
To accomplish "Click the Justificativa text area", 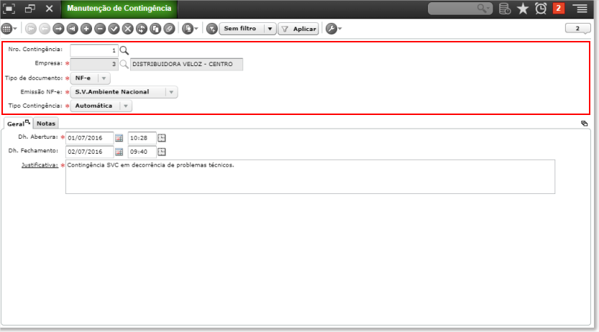I will (x=310, y=177).
